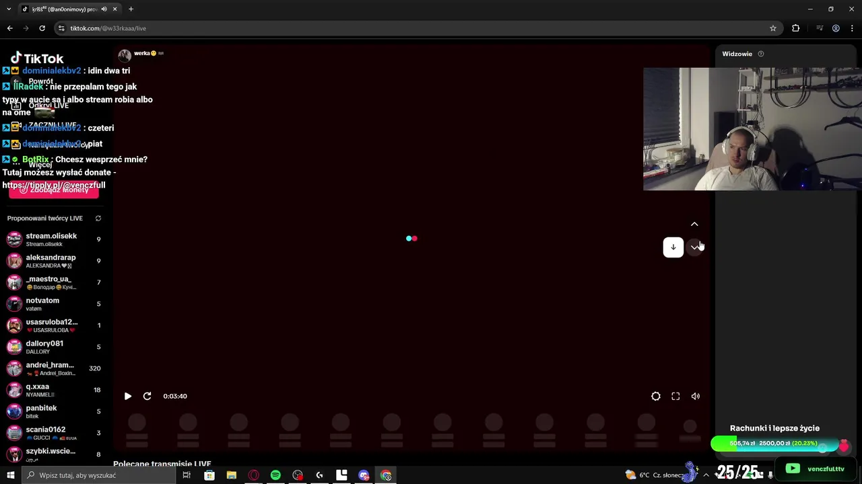Open the media controls icon in Chrome toolbar
This screenshot has width=862, height=484.
(x=820, y=28)
